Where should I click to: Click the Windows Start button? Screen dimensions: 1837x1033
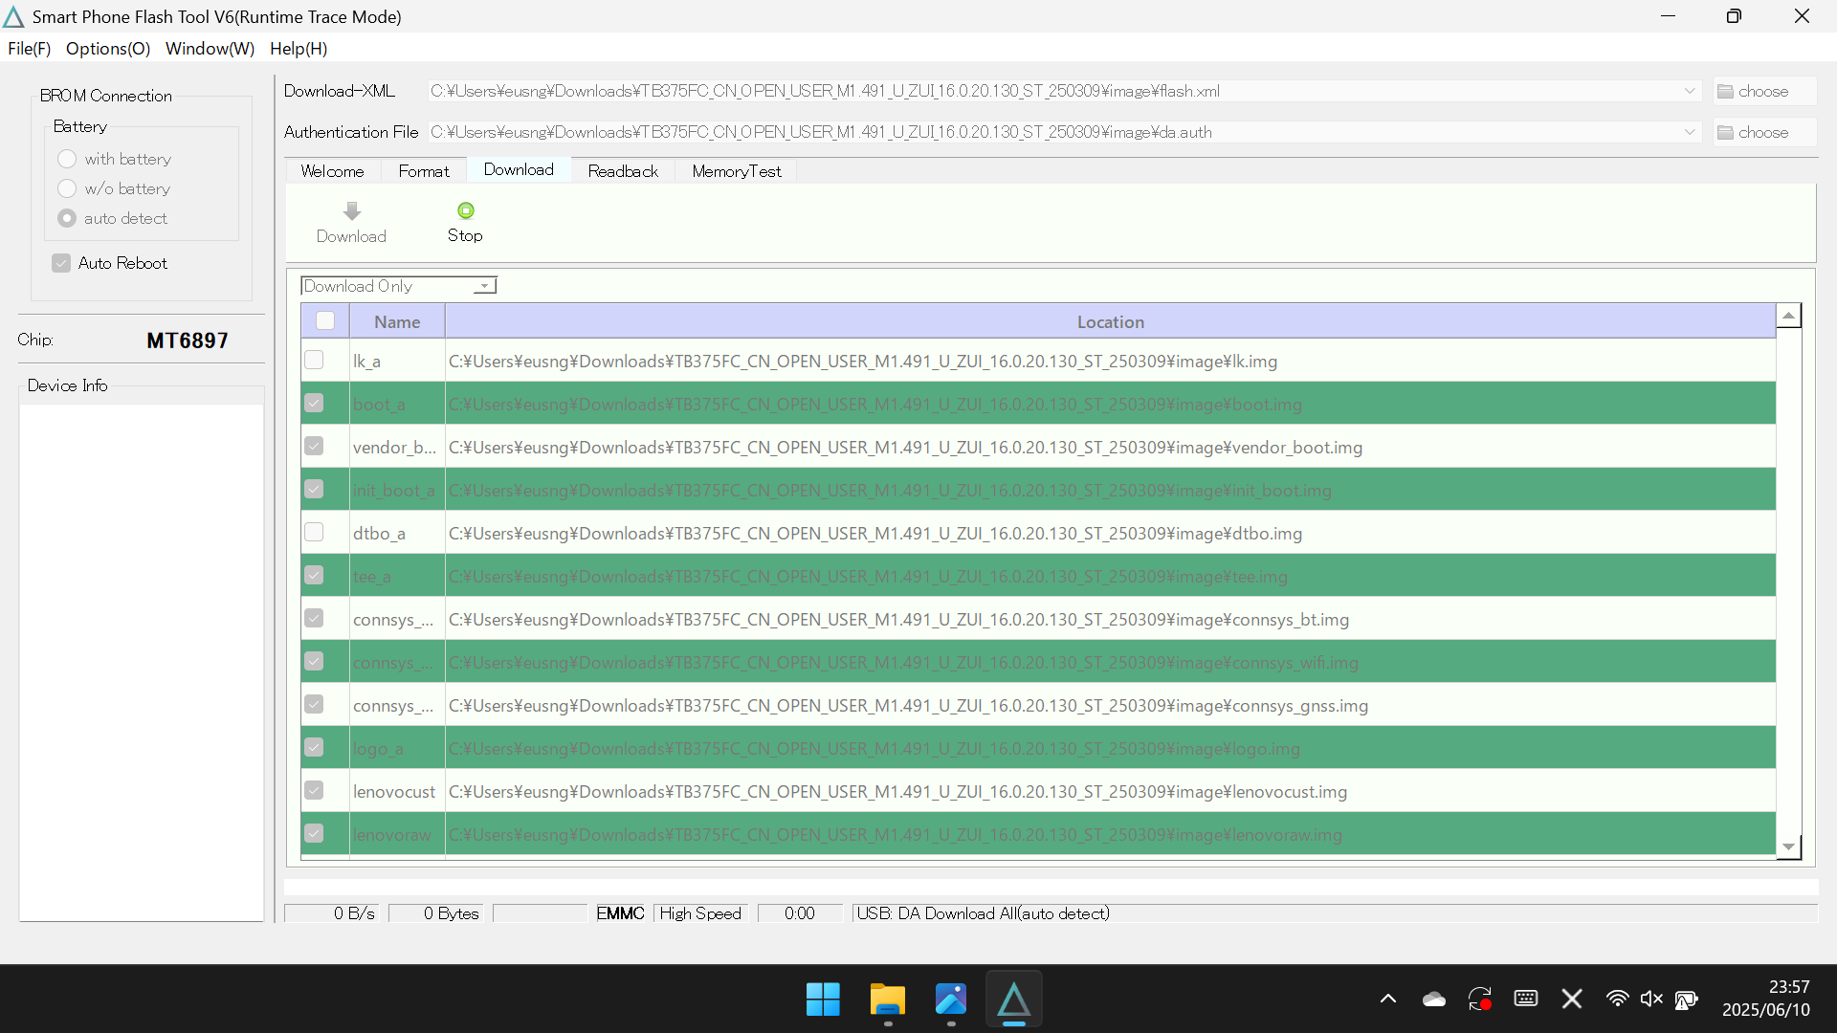(x=822, y=999)
